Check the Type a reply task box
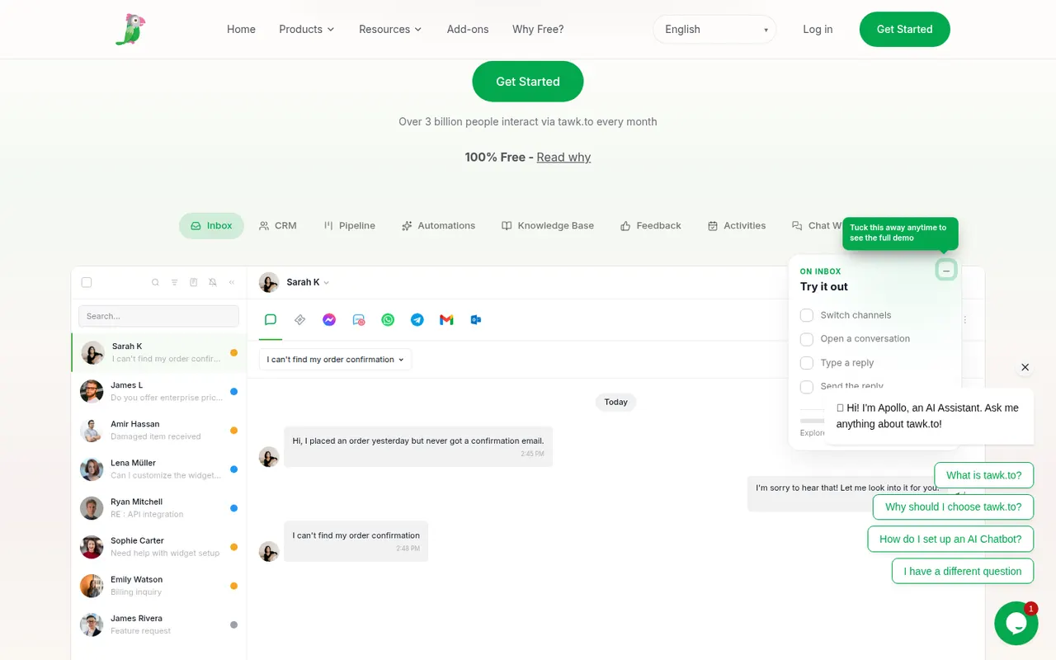 pyautogui.click(x=807, y=363)
